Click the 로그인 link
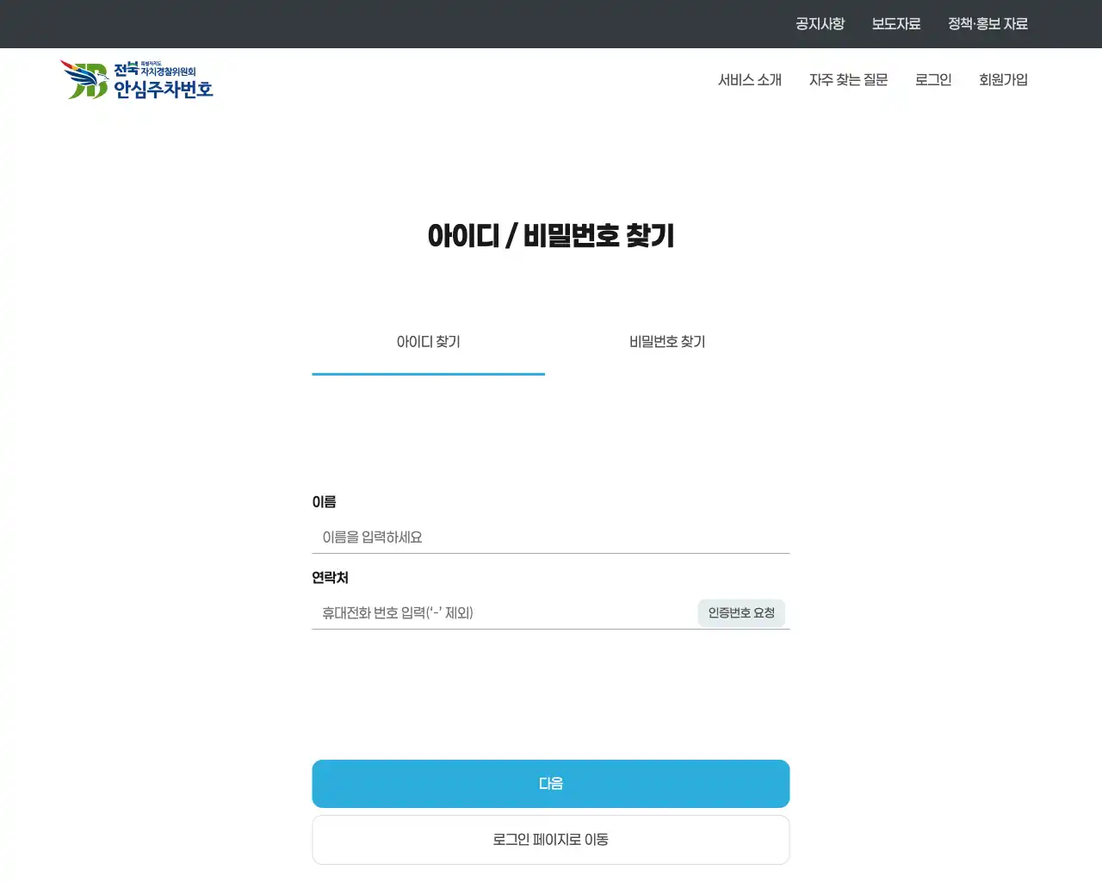 coord(933,79)
